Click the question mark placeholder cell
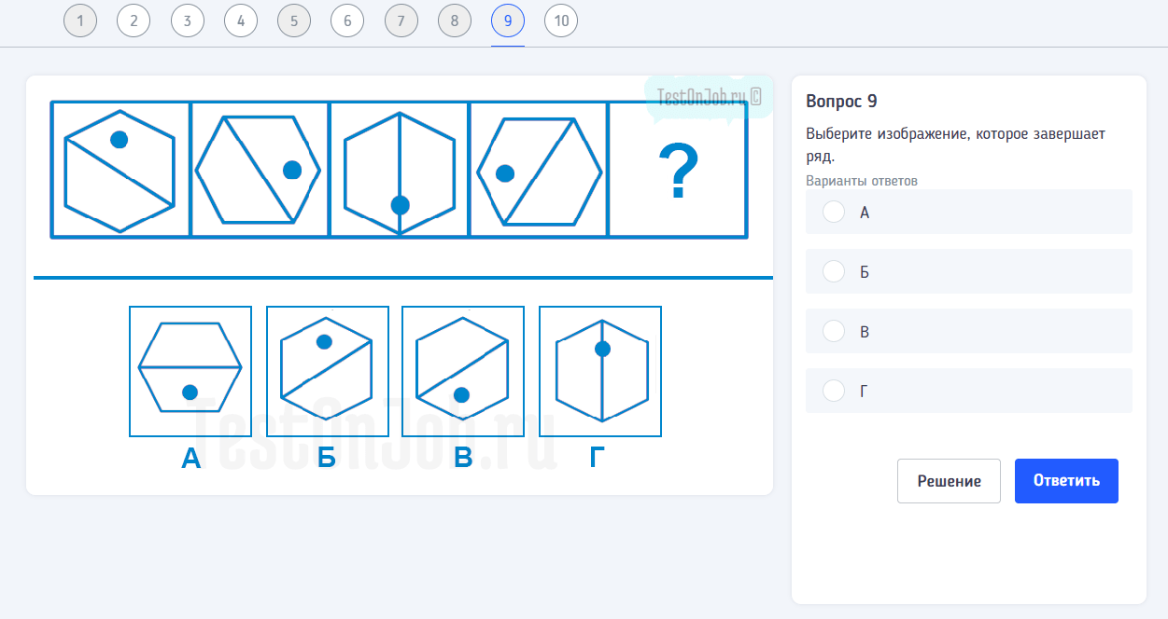The image size is (1168, 619). pos(678,170)
